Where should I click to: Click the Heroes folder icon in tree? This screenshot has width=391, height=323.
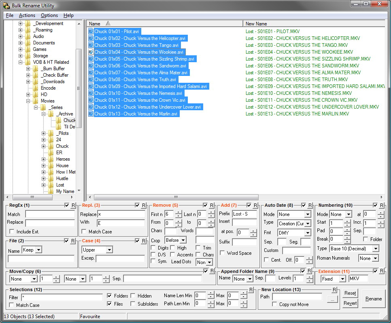51,159
